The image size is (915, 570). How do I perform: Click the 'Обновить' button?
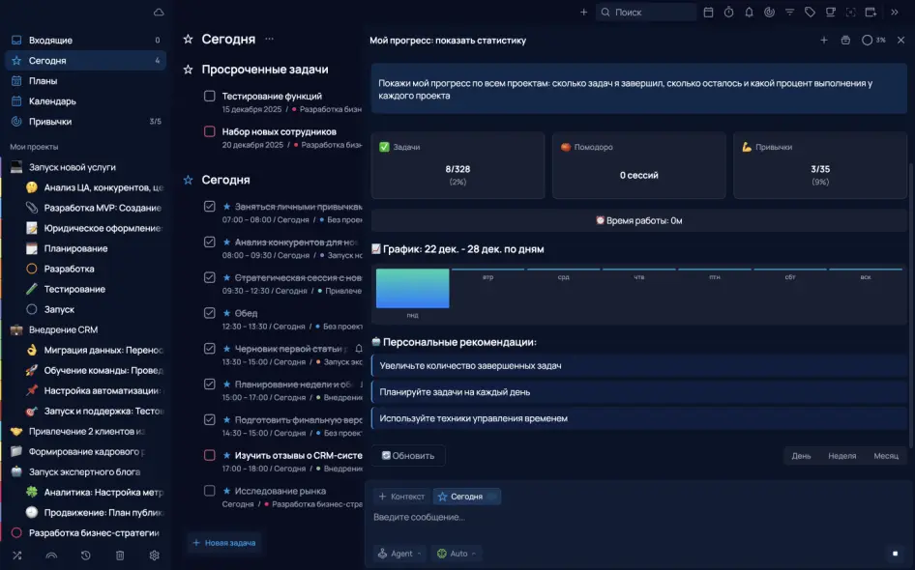pyautogui.click(x=408, y=456)
